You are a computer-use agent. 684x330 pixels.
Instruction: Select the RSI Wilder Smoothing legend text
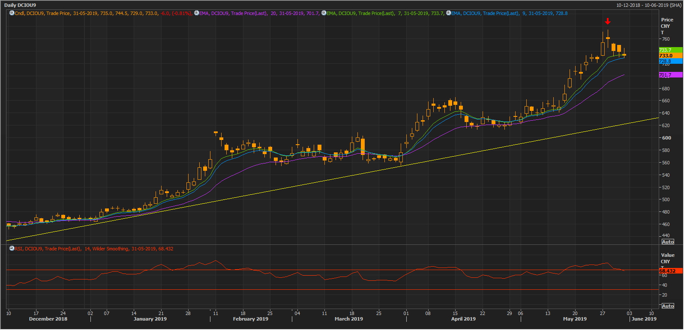point(94,249)
